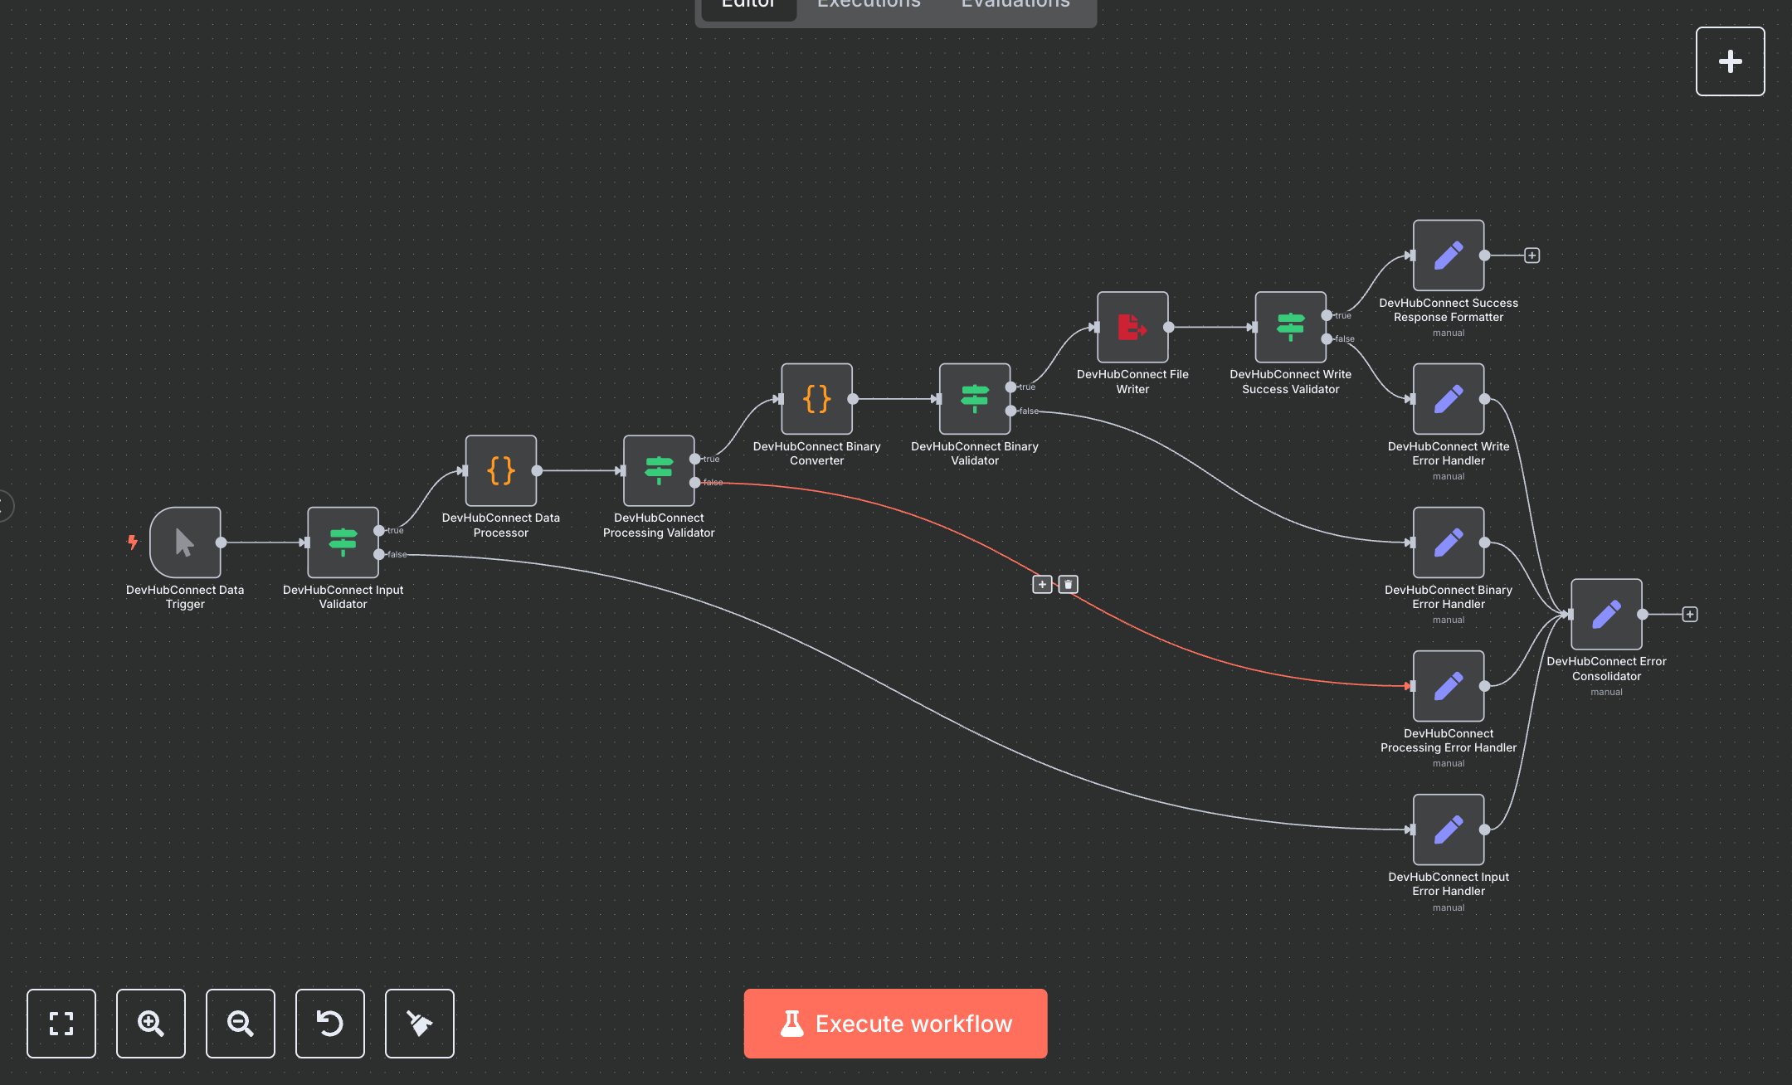Screen dimensions: 1792x1085
Task: Open the DevHubConnect Error Consolidator node
Action: click(1605, 615)
